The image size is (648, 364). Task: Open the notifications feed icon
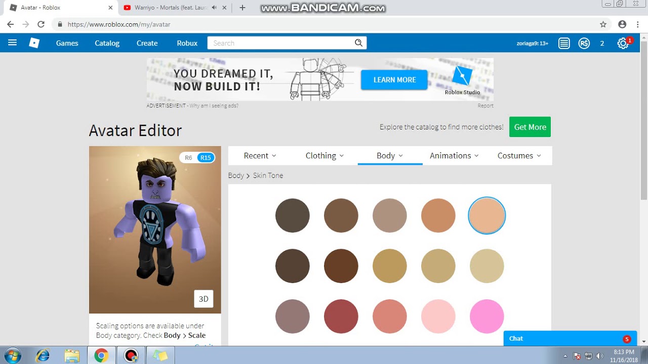564,43
